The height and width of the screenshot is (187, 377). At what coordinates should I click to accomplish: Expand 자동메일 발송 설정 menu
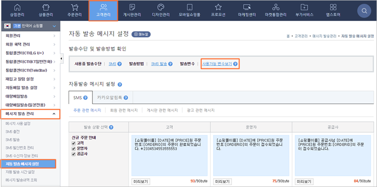tap(31, 88)
